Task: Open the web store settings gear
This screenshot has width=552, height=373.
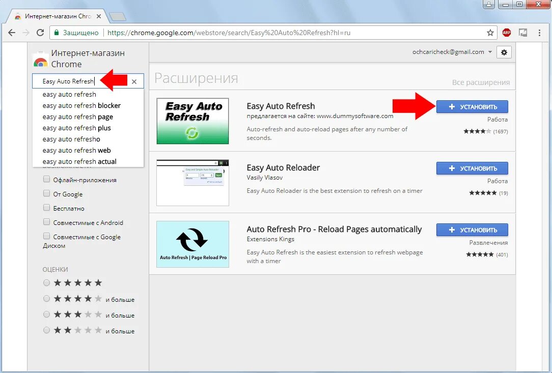Action: [x=504, y=52]
